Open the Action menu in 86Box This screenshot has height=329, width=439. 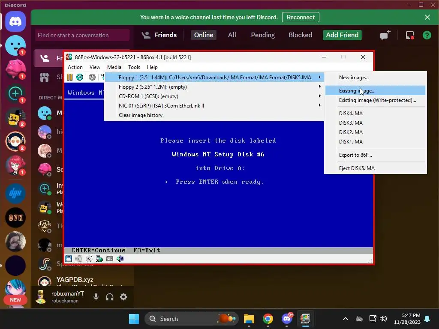75,67
